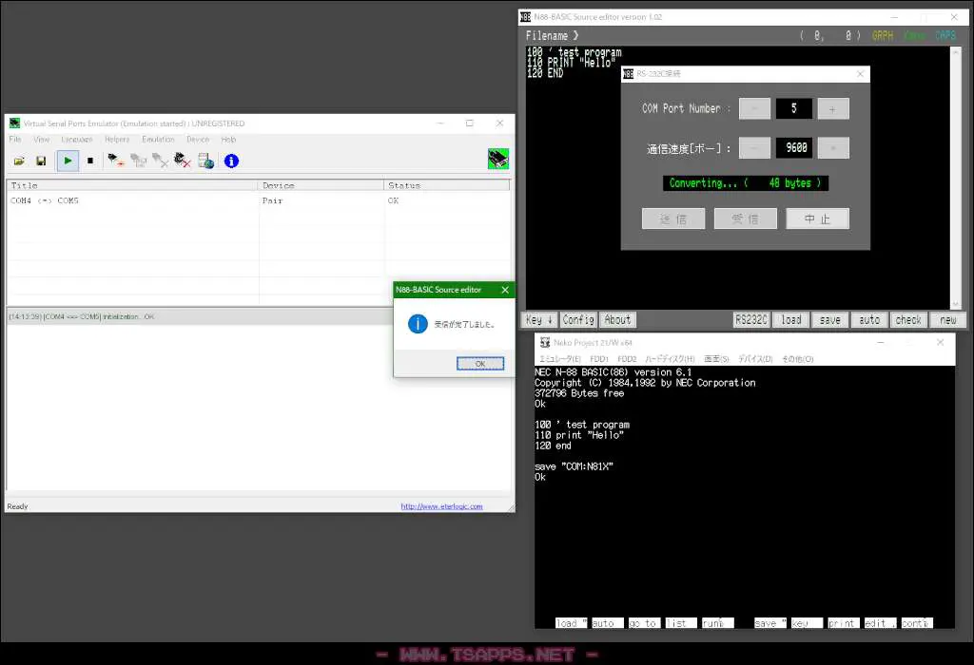The height and width of the screenshot is (665, 974).
Task: Expand the Key ↓ button in editor
Action: (539, 319)
